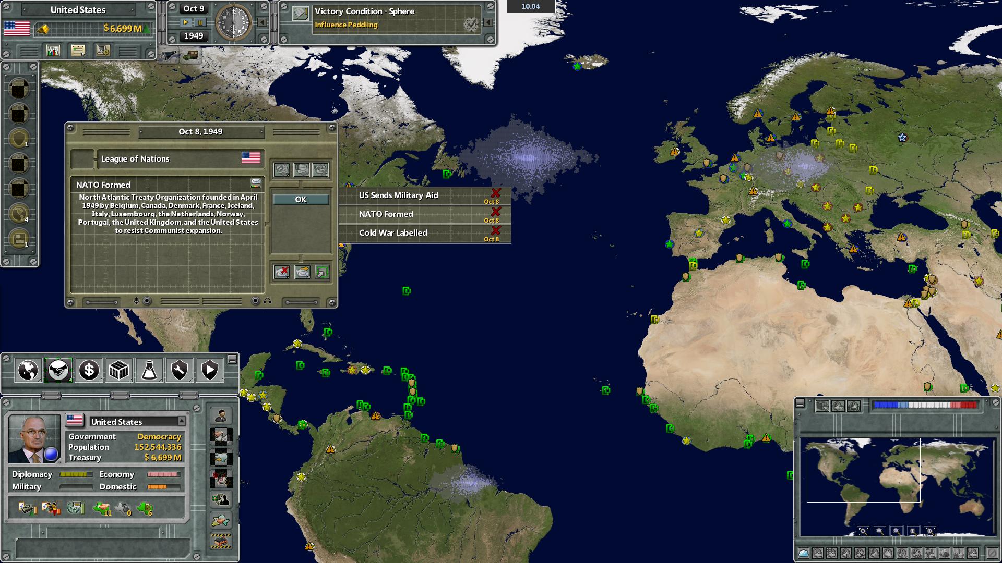The width and height of the screenshot is (1002, 563).
Task: Dismiss the US Sends Military Aid message
Action: pos(495,193)
